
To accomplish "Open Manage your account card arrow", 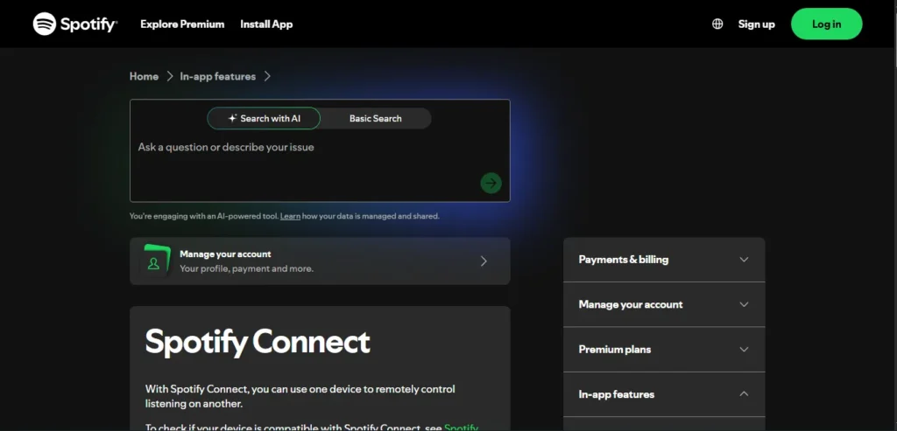I will 484,261.
